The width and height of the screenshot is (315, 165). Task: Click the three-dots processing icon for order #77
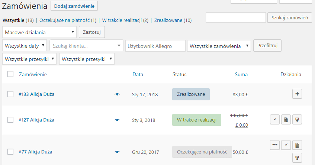pos(275,145)
